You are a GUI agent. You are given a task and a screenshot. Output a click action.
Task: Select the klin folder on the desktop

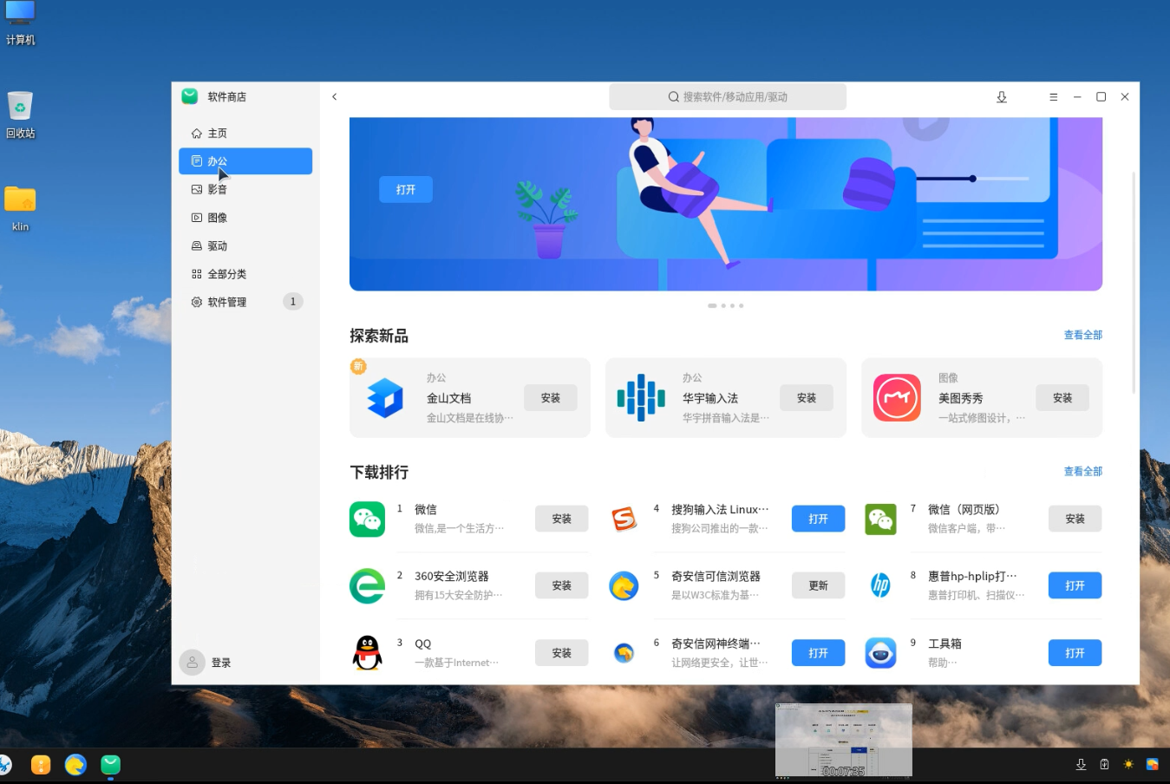click(20, 209)
